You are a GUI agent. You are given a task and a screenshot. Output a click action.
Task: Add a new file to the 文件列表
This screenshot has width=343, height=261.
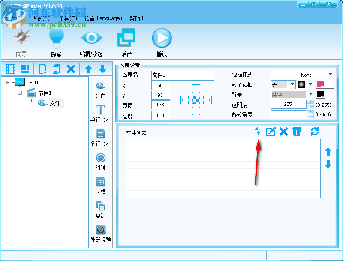[258, 132]
